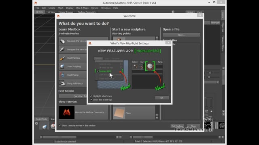Toggle Highlight what's new checkbox

91,96
